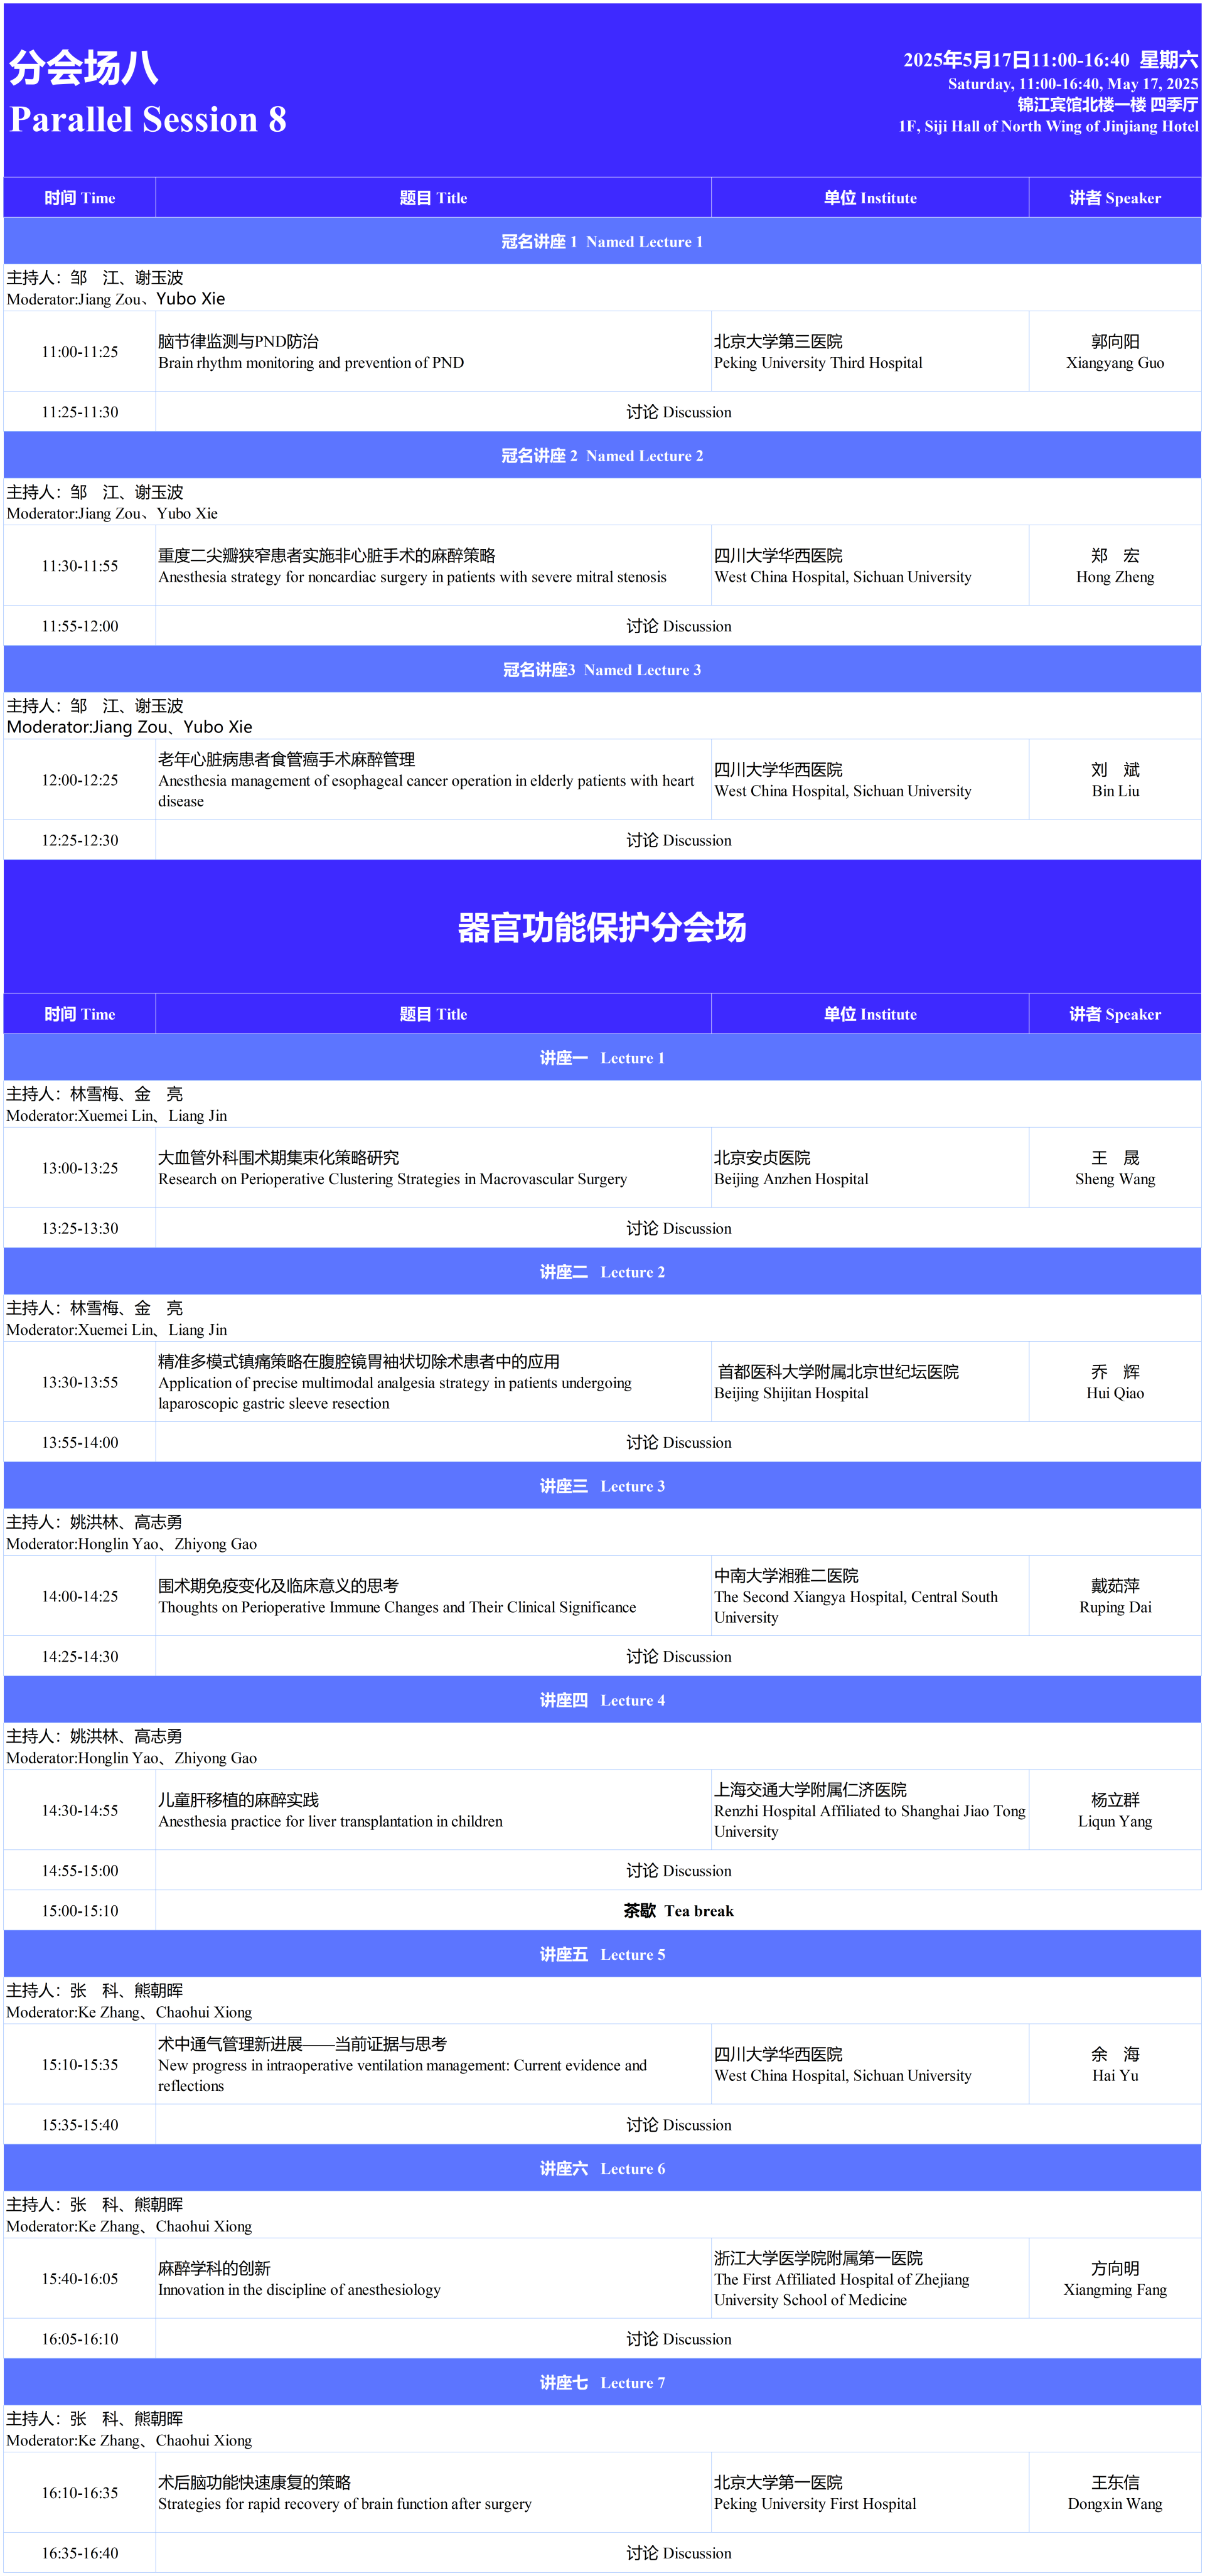
Task: Click 'The Second Xiangya Hospital' institute cell
Action: (x=870, y=1596)
